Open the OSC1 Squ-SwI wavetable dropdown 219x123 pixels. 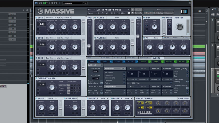click(51, 18)
